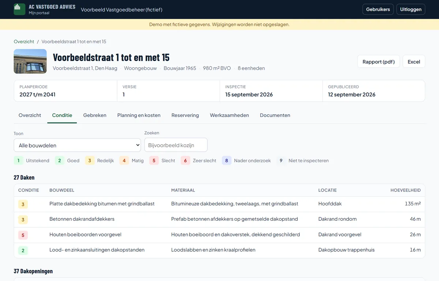Click the Hoeveelheid column header
Image resolution: width=439 pixels, height=281 pixels.
[405, 190]
